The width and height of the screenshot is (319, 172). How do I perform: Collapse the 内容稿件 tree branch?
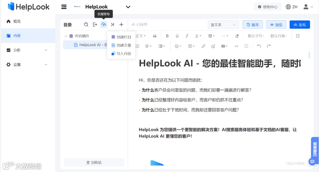pos(66,35)
